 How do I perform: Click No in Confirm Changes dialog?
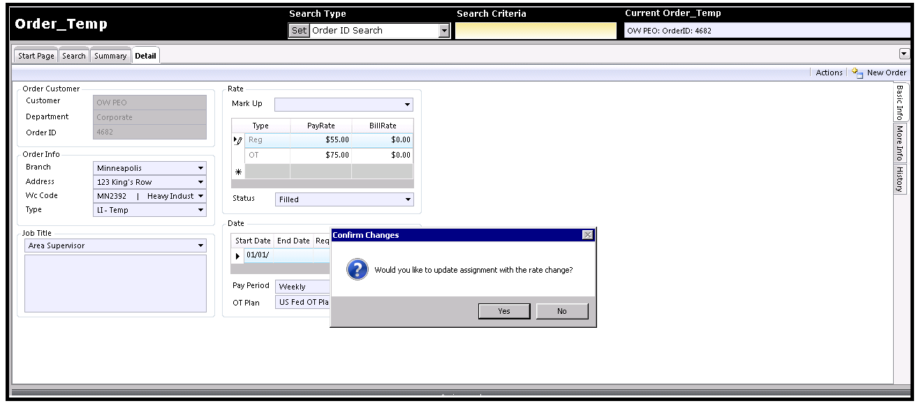tap(562, 311)
